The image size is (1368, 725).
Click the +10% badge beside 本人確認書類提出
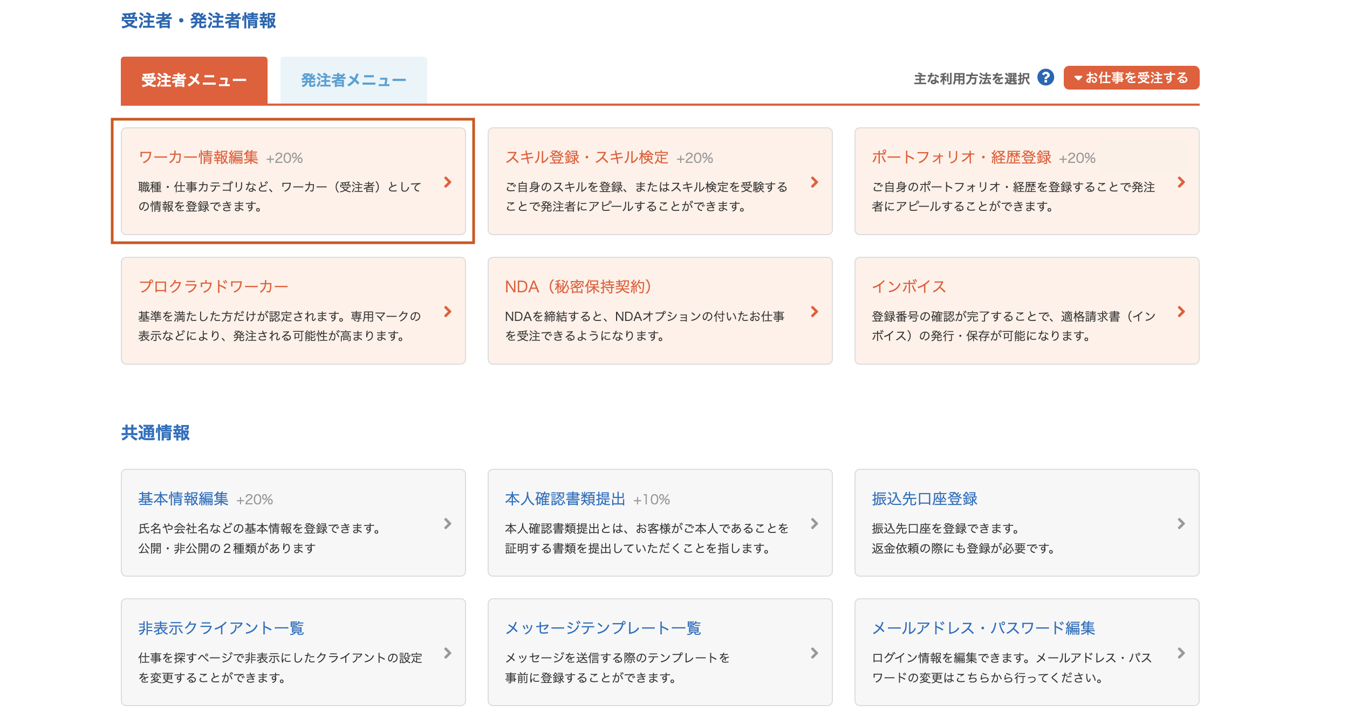click(x=652, y=500)
